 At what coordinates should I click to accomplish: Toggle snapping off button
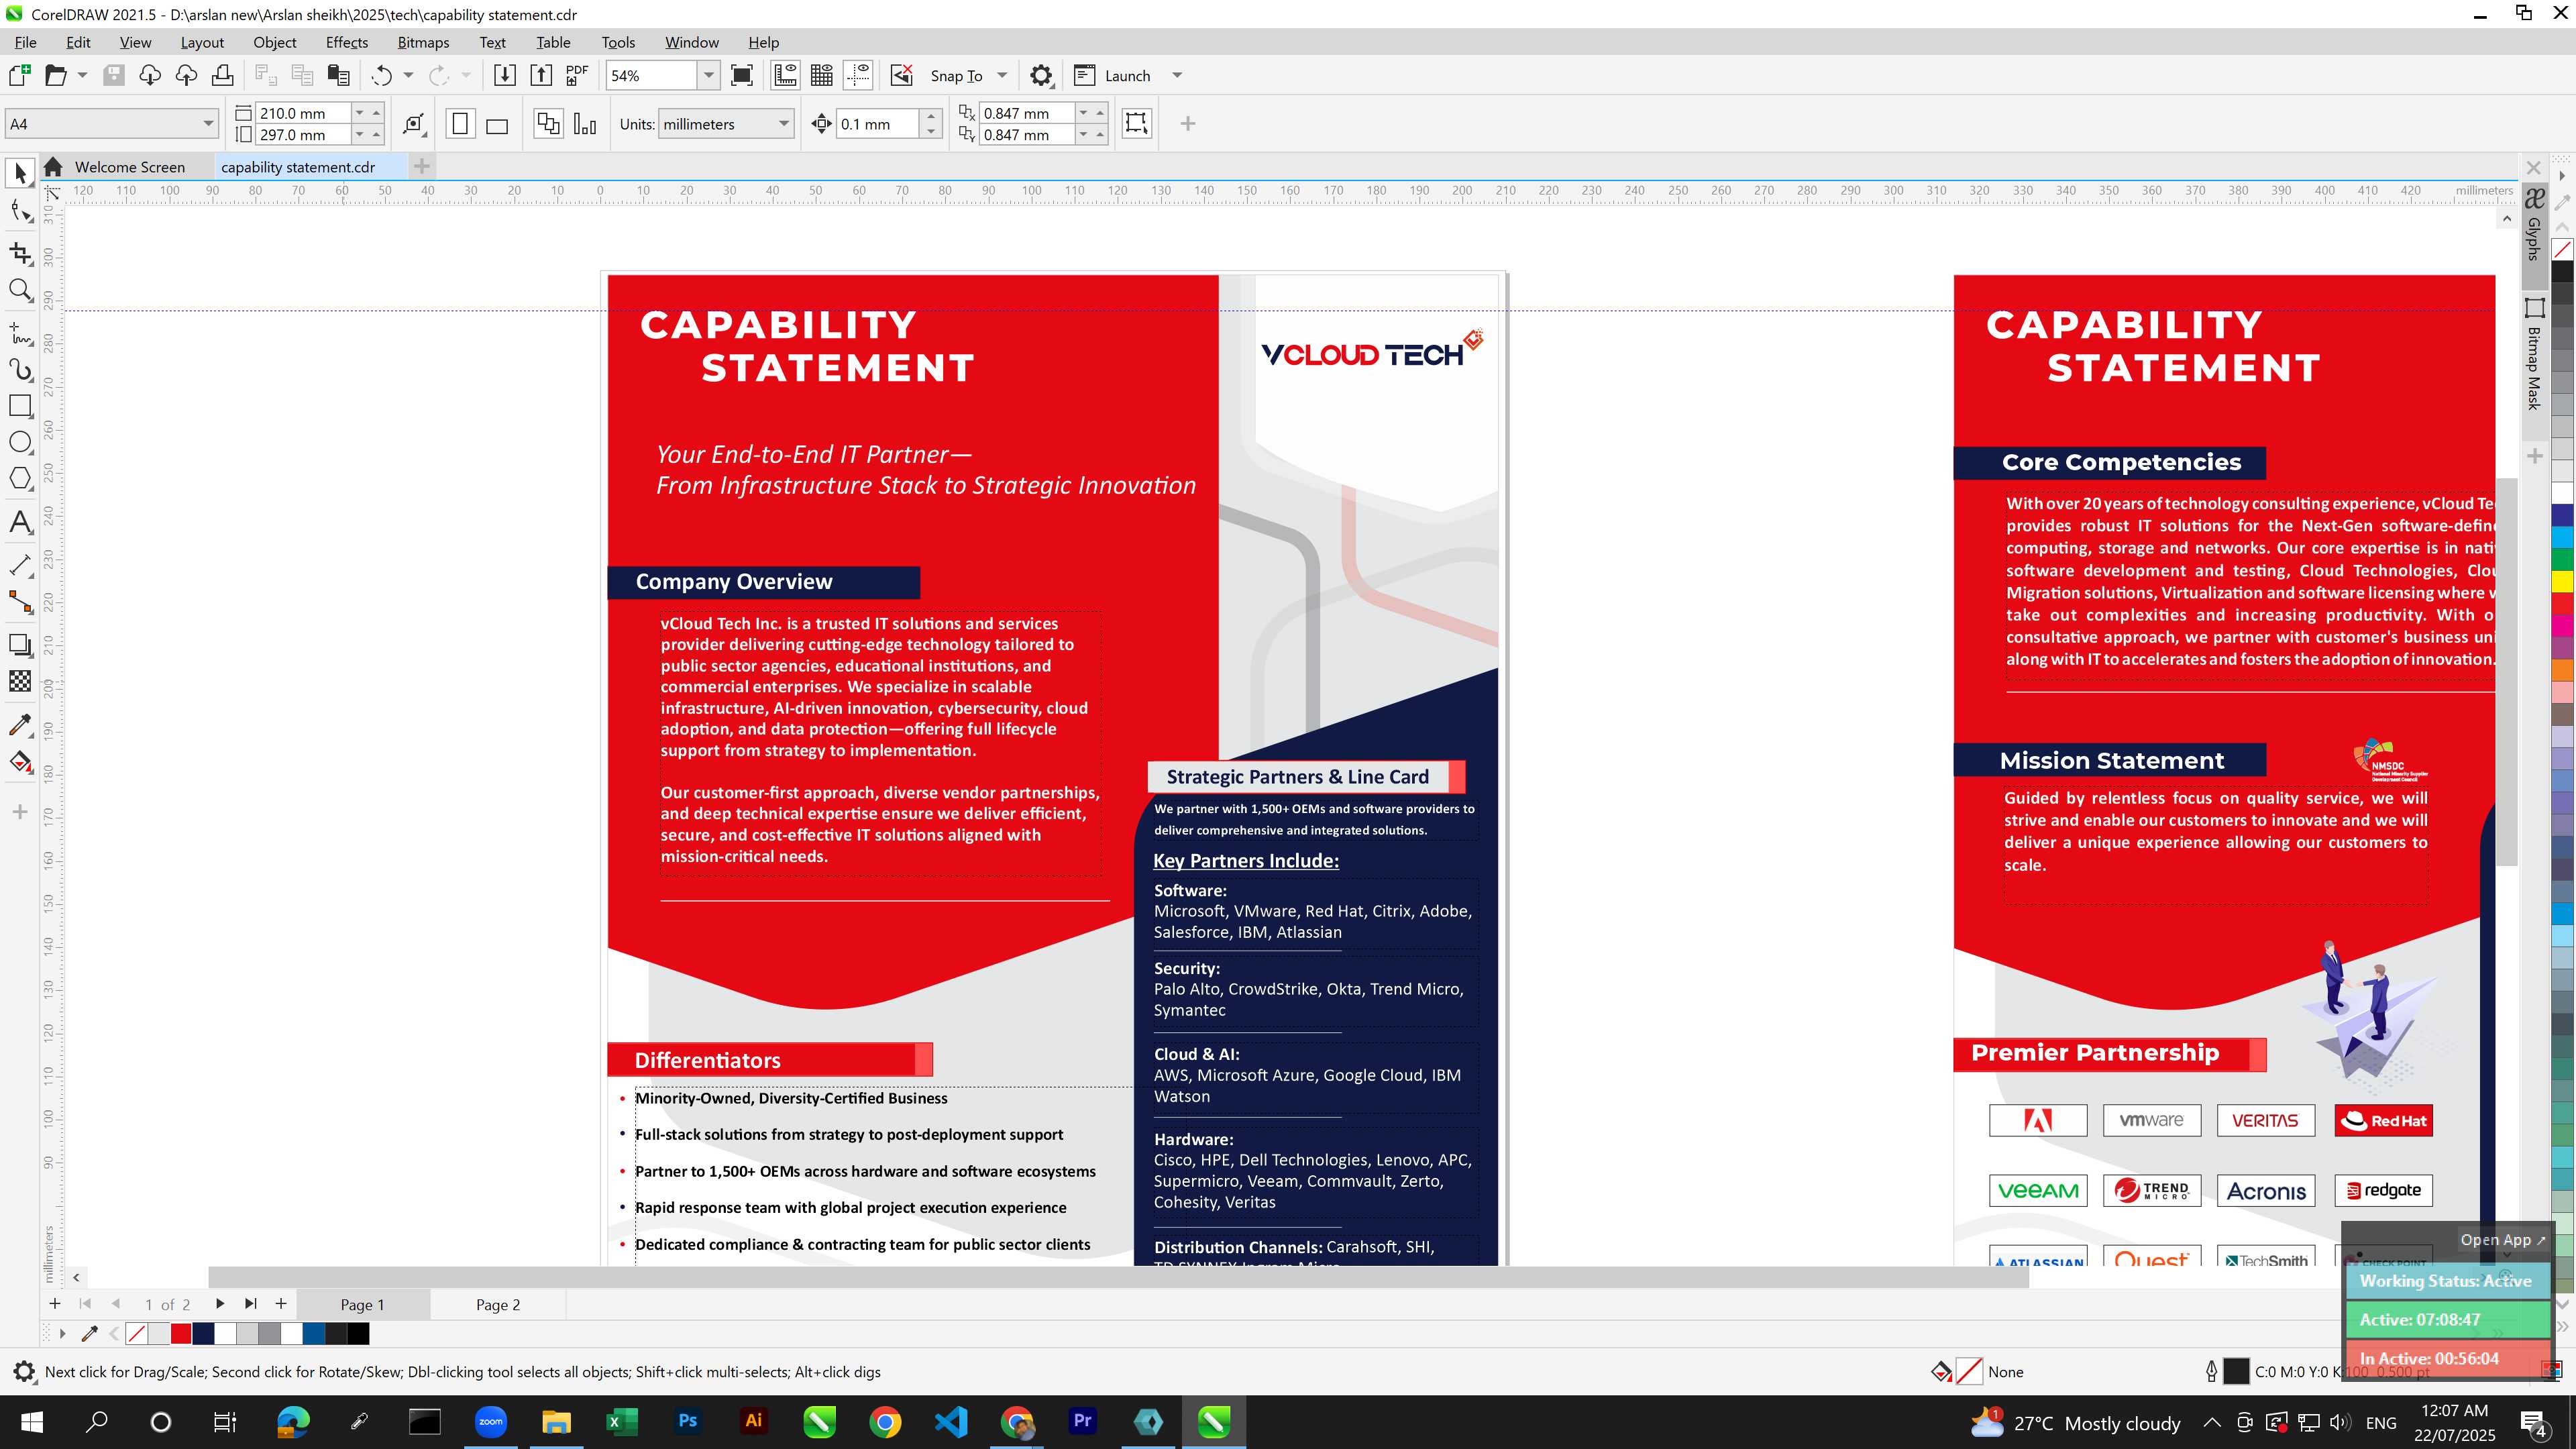pyautogui.click(x=901, y=75)
